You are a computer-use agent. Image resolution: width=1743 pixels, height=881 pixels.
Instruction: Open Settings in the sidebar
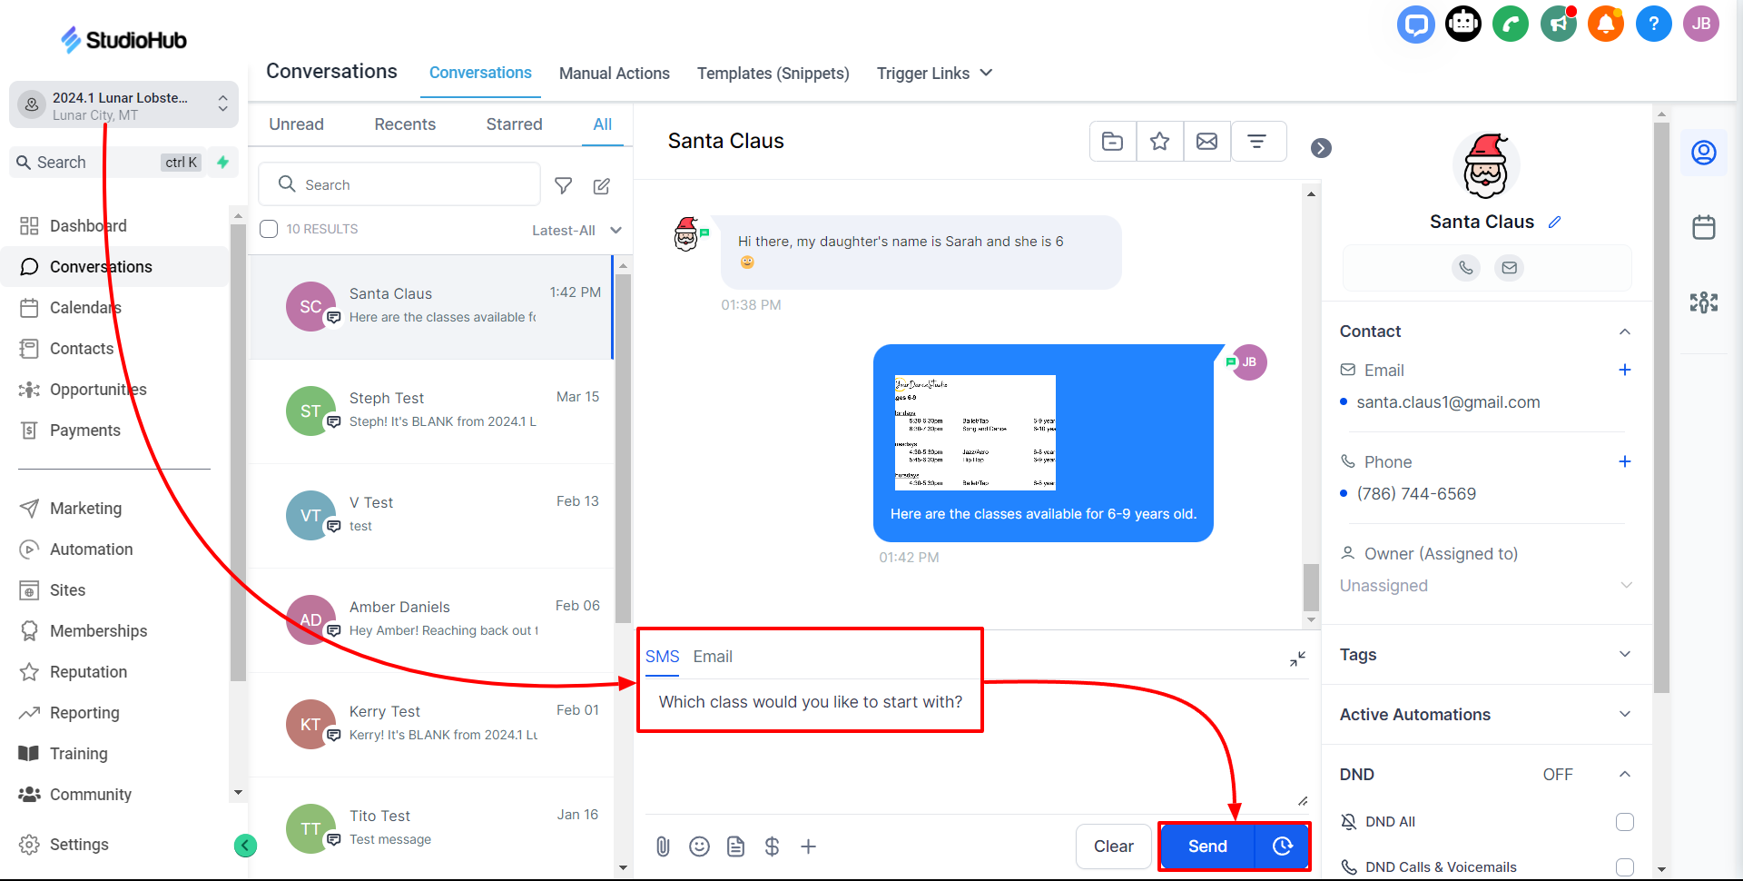click(x=79, y=845)
